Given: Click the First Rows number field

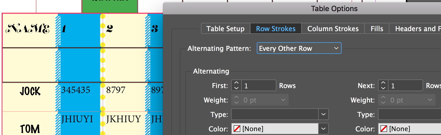Looking at the screenshot, I should [x=258, y=86].
